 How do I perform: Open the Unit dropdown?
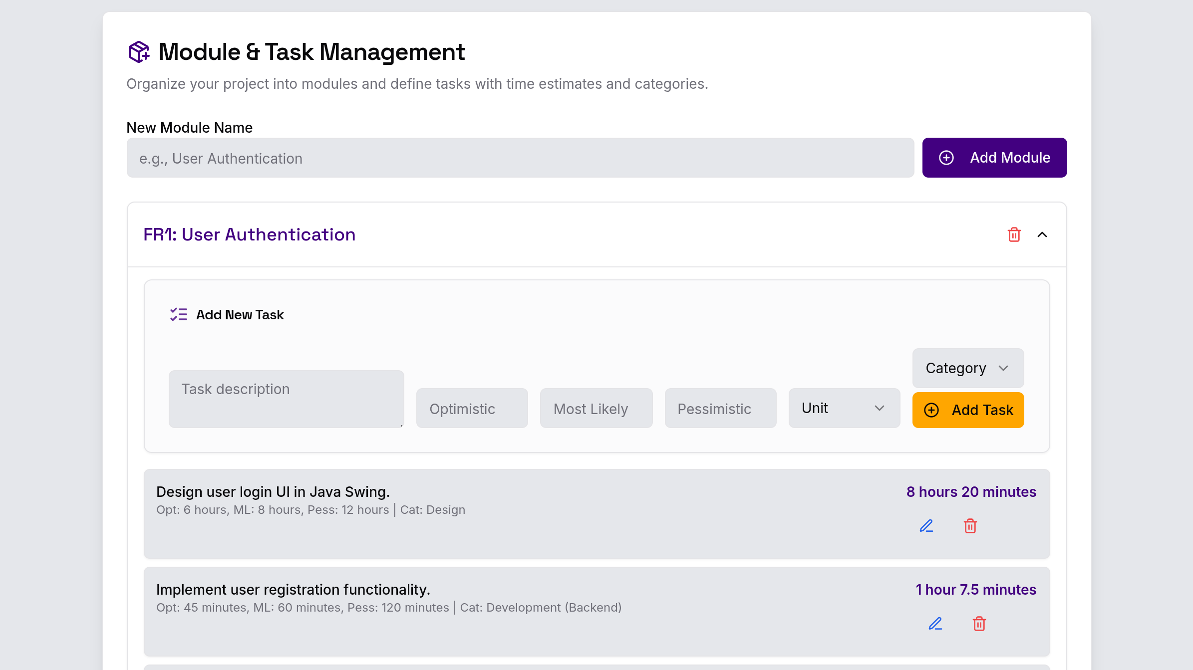click(844, 408)
